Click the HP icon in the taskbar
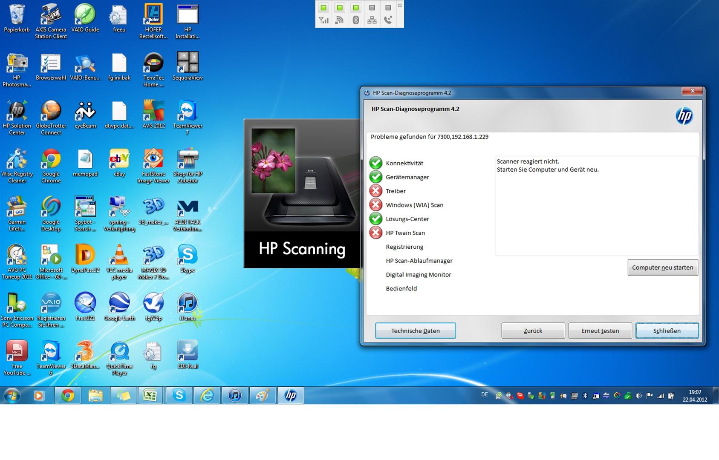Image resolution: width=719 pixels, height=460 pixels. pyautogui.click(x=291, y=395)
